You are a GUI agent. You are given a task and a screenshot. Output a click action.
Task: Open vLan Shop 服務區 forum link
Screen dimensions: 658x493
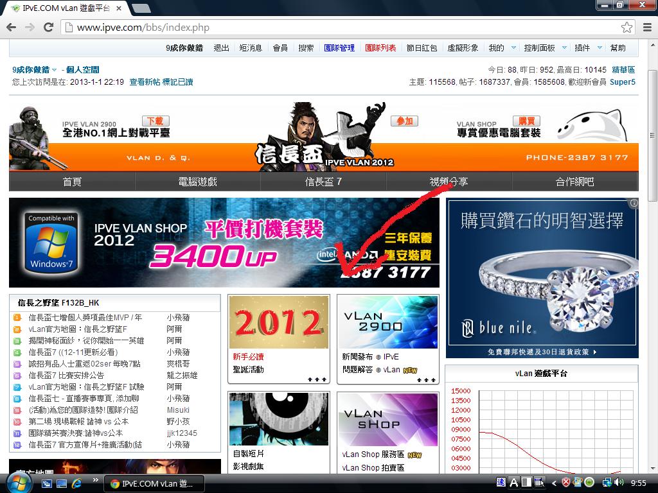pyautogui.click(x=373, y=454)
